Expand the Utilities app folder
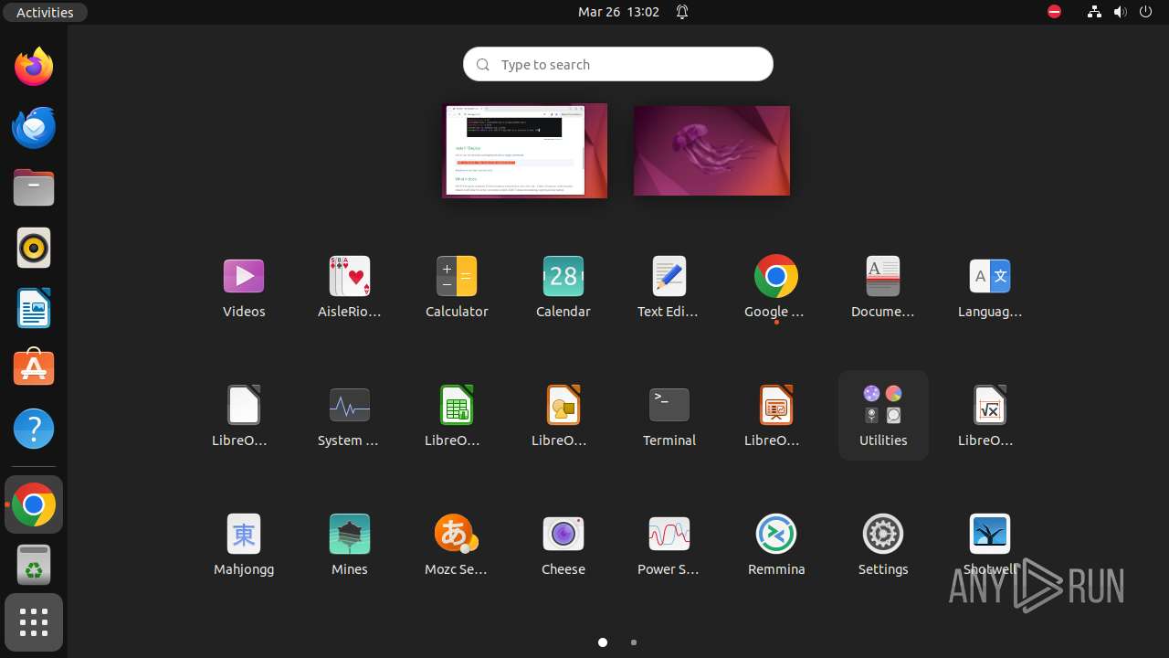1169x658 pixels. point(883,416)
